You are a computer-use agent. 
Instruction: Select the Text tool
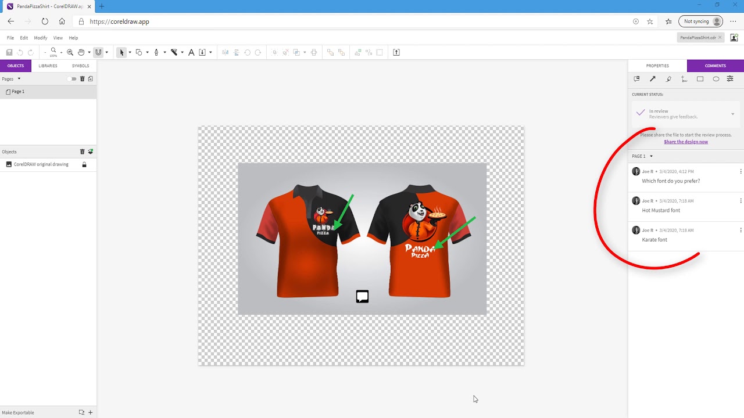click(x=191, y=52)
